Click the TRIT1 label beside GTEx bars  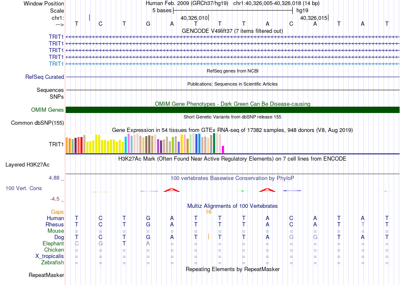(x=56, y=144)
